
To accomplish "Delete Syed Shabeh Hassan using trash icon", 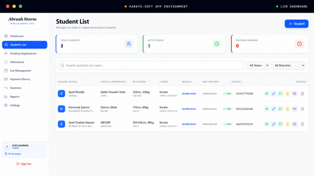I will coord(302,124).
